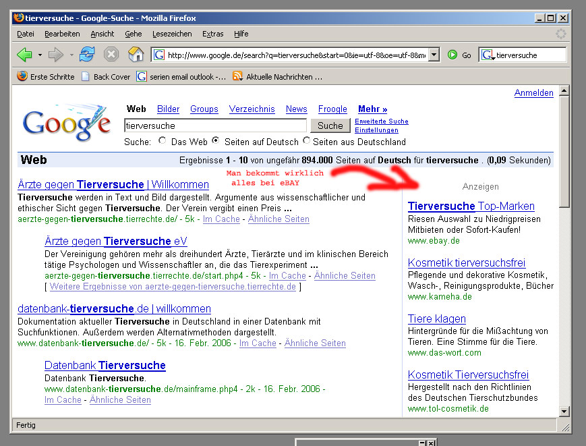
Task: Open eBay ad Tierversuche Top-Marken
Action: tap(471, 206)
